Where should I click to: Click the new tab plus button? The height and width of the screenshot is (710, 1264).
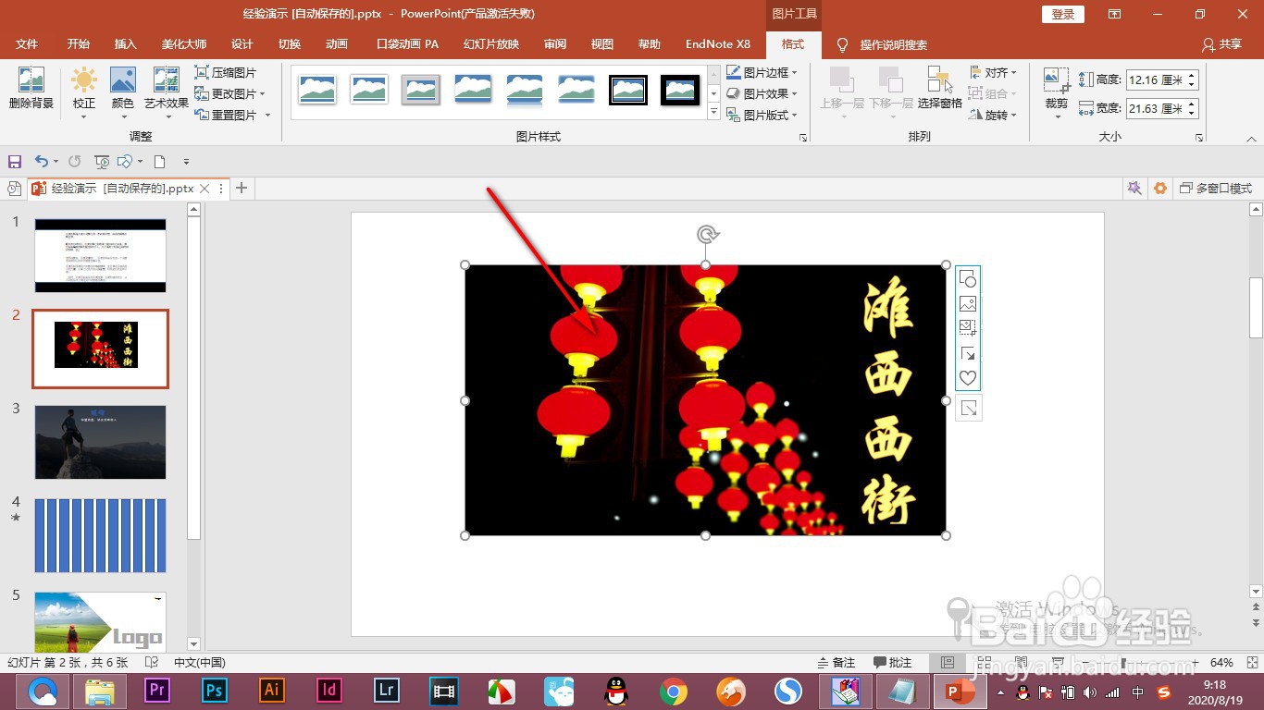point(242,188)
